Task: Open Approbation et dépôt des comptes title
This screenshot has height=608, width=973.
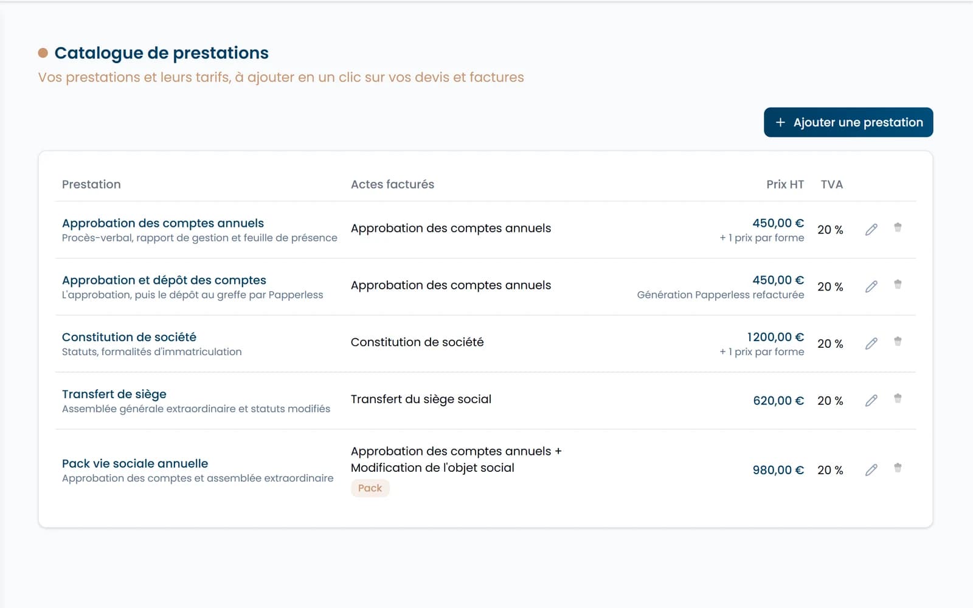Action: [x=164, y=280]
